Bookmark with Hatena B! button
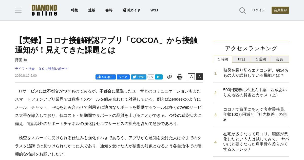Viewport: 304px width, 160px height. [x=159, y=77]
